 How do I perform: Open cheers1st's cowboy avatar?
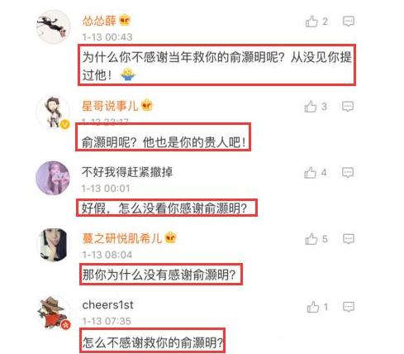pyautogui.click(x=54, y=313)
